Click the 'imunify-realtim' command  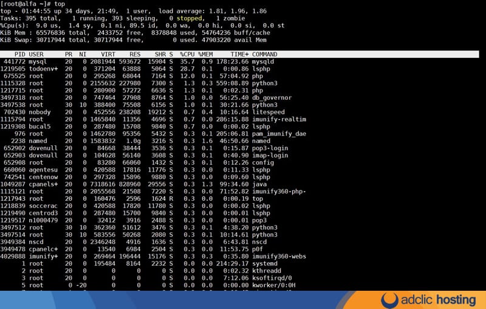279,119
